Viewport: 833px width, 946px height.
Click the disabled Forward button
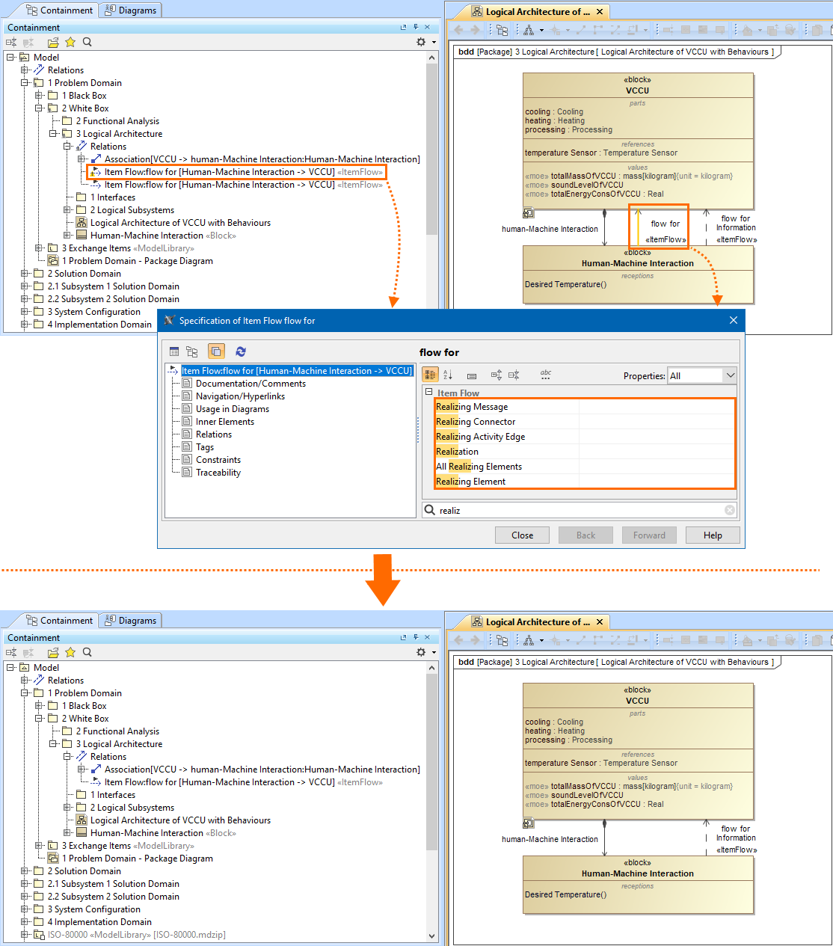coord(649,535)
